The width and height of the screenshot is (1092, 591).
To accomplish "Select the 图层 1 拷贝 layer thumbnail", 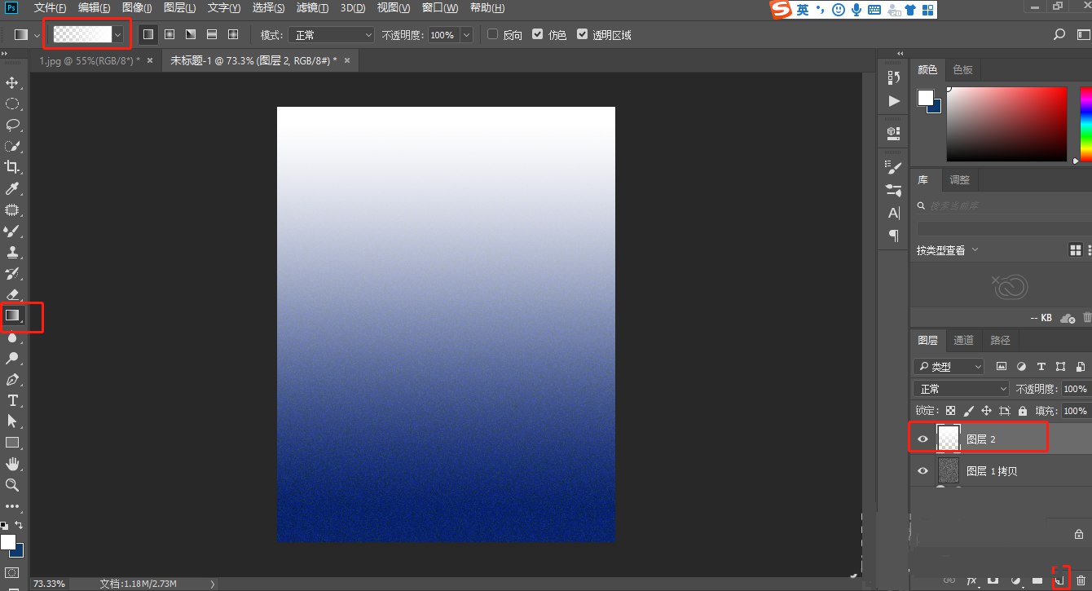I will pyautogui.click(x=948, y=470).
